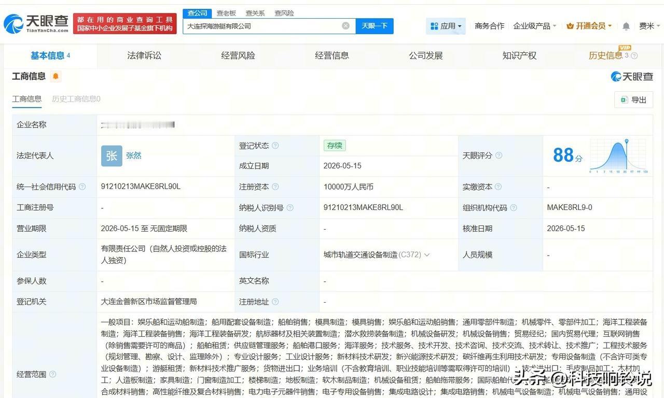The image size is (664, 398).
Task: Switch to the 查公司 search tab
Action: [198, 13]
